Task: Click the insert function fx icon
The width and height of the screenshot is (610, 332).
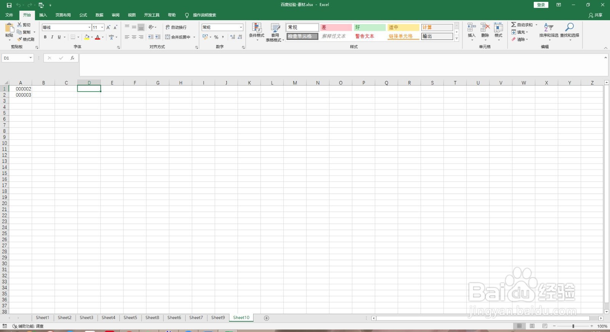Action: pyautogui.click(x=72, y=58)
